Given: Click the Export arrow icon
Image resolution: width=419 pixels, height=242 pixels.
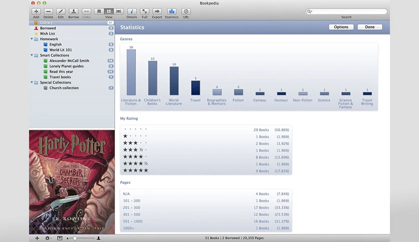Looking at the screenshot, I should [157, 11].
